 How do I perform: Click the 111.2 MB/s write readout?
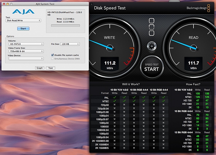click(x=110, y=64)
